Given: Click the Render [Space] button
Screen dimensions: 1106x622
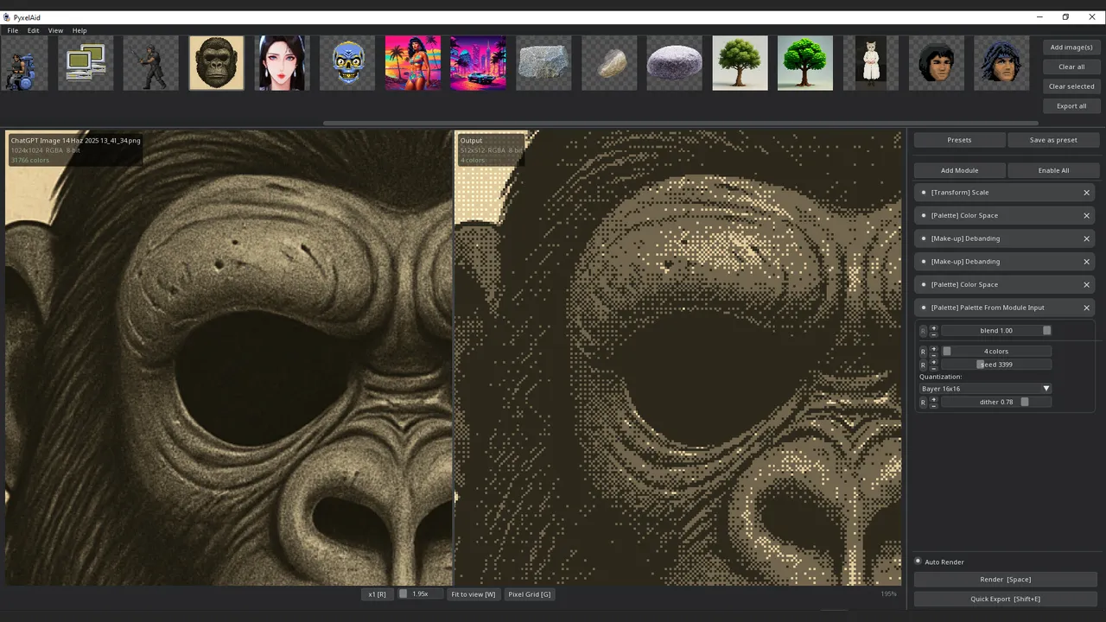Looking at the screenshot, I should (x=1005, y=580).
